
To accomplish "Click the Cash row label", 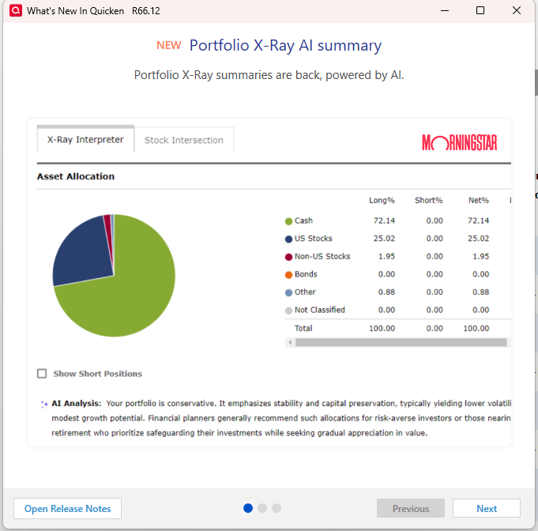I will 303,220.
